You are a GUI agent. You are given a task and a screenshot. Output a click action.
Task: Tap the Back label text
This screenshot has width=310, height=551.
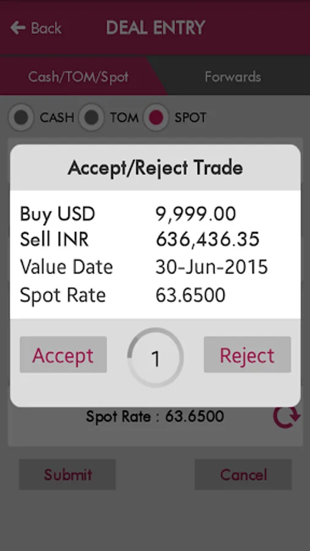(46, 28)
